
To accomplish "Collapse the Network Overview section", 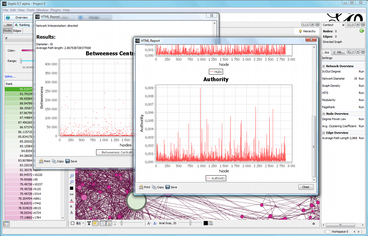I will click(323, 67).
